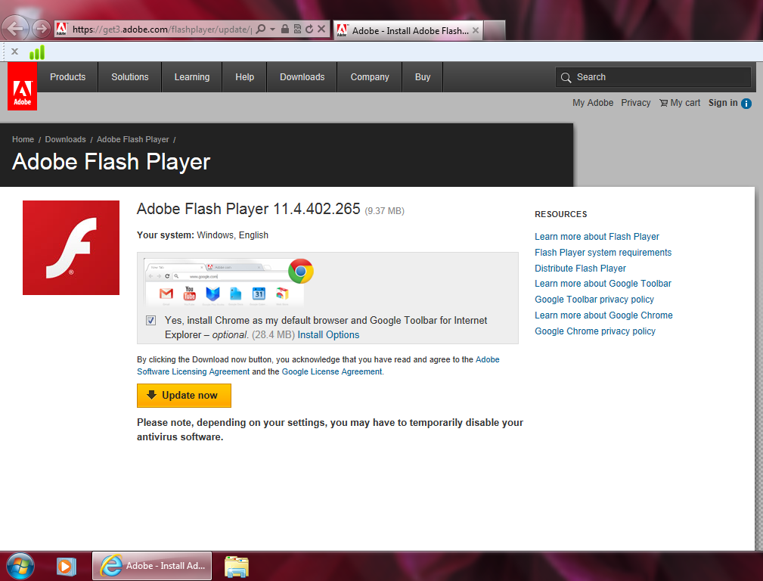Click the red Flash Player logo
The image size is (763, 581).
tap(71, 247)
